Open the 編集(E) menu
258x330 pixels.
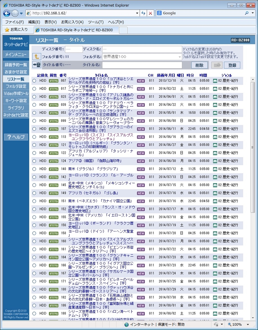click(34, 22)
